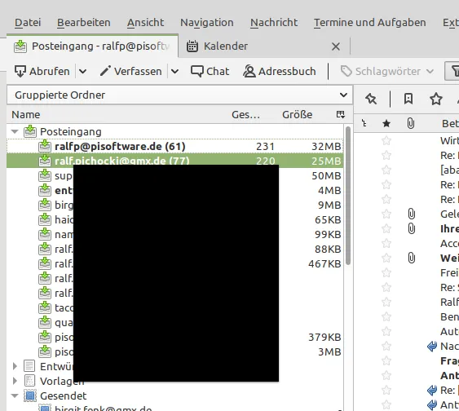This screenshot has width=459, height=411.
Task: Expand the Vorlagen folder
Action: [x=15, y=381]
